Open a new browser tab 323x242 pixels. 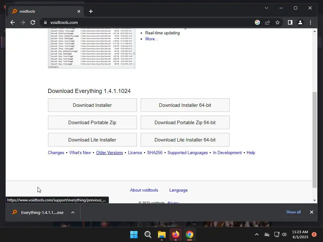[91, 11]
